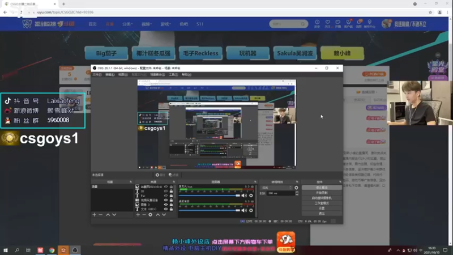Image resolution: width=453 pixels, height=255 pixels.
Task: Hide the last text (GDI+) source
Action: pos(166,209)
